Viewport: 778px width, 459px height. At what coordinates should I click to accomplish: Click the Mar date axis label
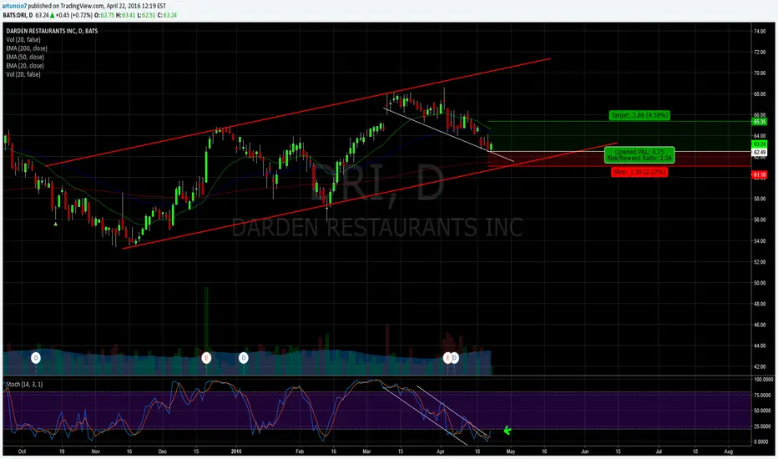pyautogui.click(x=366, y=451)
